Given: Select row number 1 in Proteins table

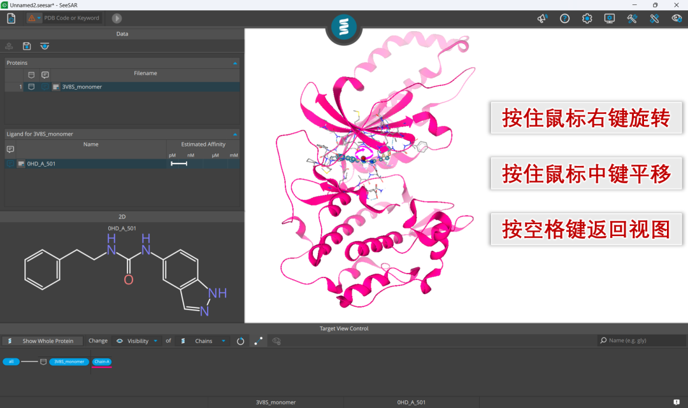Looking at the screenshot, I should click(x=20, y=87).
